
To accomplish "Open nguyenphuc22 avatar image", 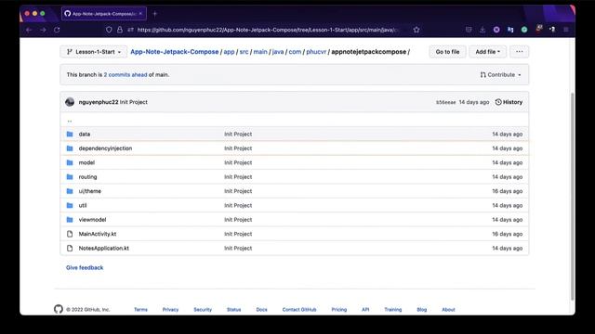I will (x=70, y=102).
